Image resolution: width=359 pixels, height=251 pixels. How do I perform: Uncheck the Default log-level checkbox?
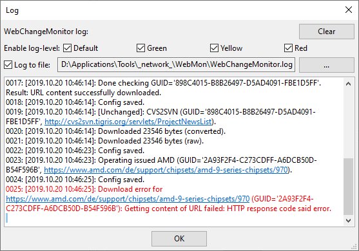pos(67,48)
